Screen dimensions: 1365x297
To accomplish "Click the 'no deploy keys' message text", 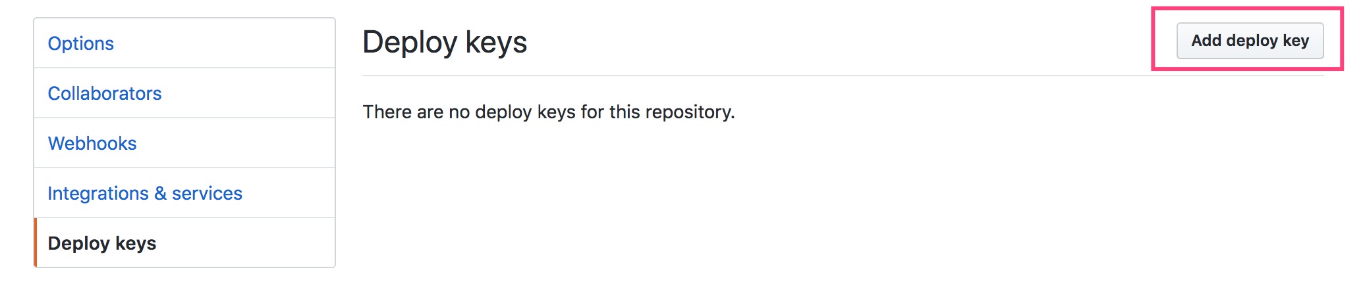I will coord(548,112).
